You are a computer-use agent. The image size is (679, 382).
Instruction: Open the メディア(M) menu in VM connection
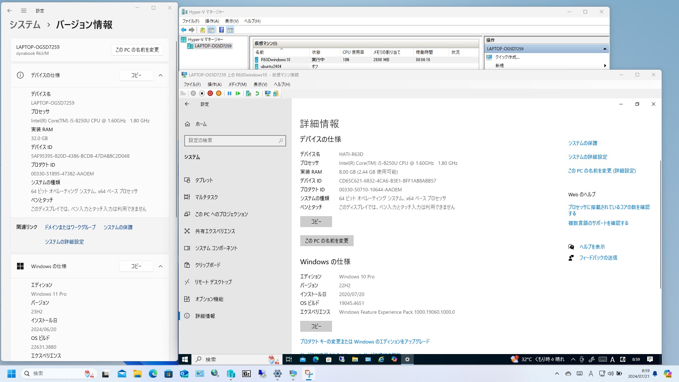click(x=237, y=85)
